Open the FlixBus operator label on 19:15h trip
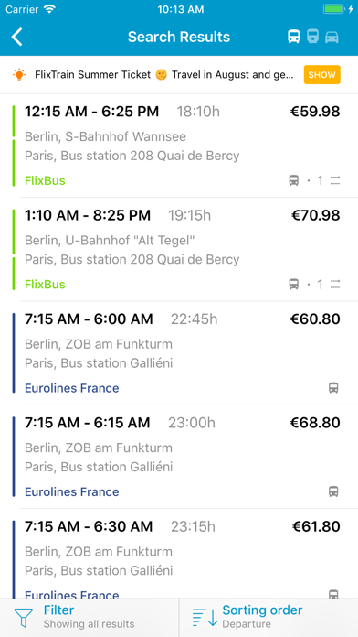 tap(45, 285)
